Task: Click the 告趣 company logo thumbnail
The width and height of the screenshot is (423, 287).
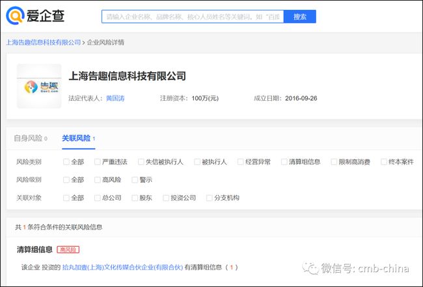Action: (40, 86)
